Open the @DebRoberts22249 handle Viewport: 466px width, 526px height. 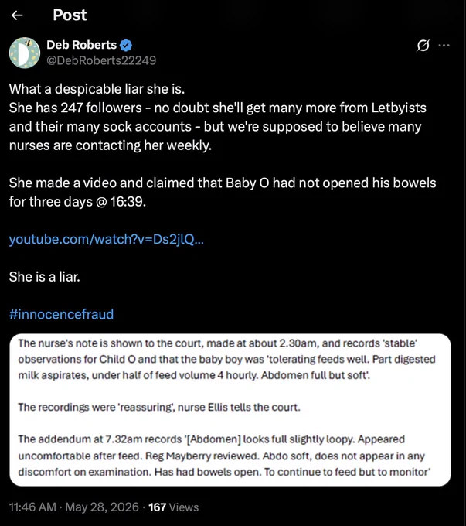(x=101, y=60)
